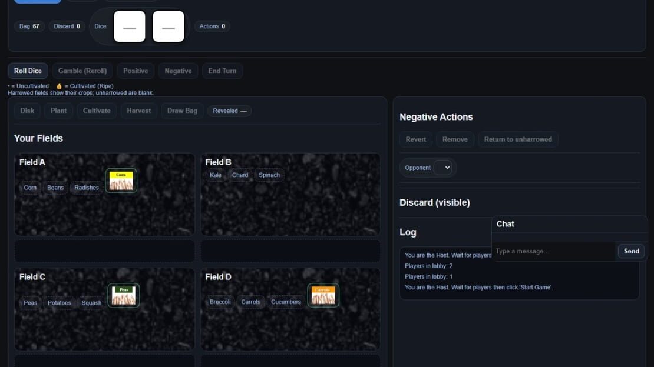This screenshot has width=654, height=367.
Task: Click the Revert negative action
Action: tap(416, 139)
